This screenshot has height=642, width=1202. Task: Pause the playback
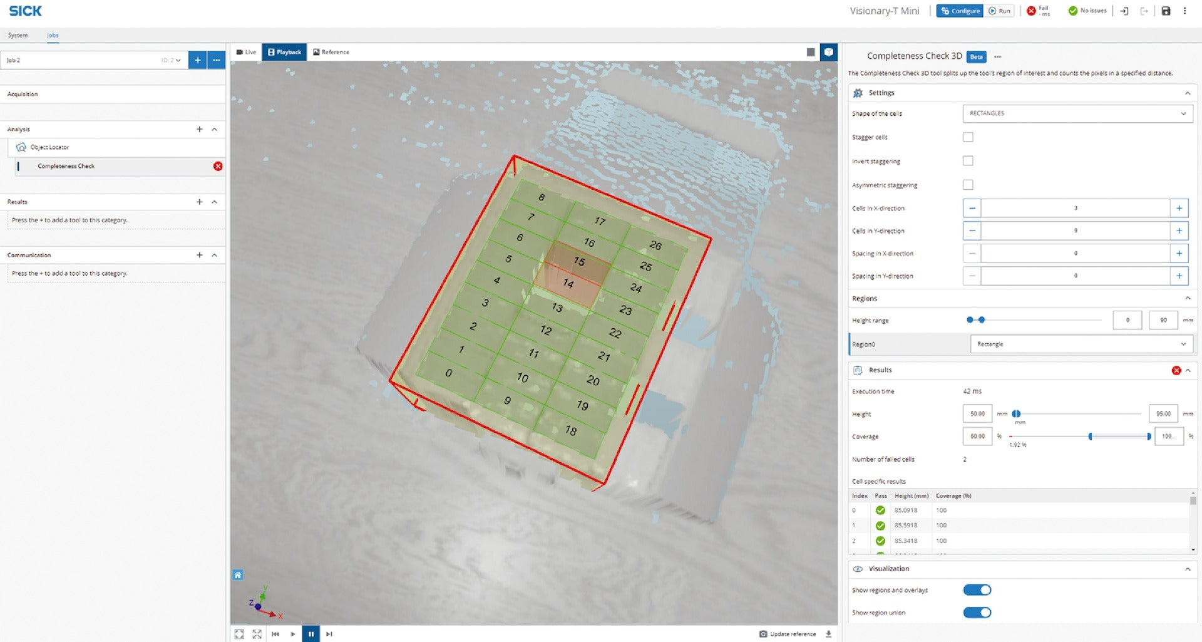coord(311,634)
